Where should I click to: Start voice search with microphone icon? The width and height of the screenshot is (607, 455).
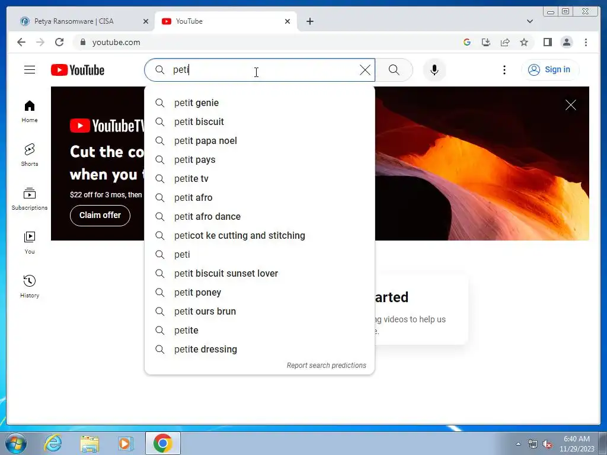tap(435, 70)
